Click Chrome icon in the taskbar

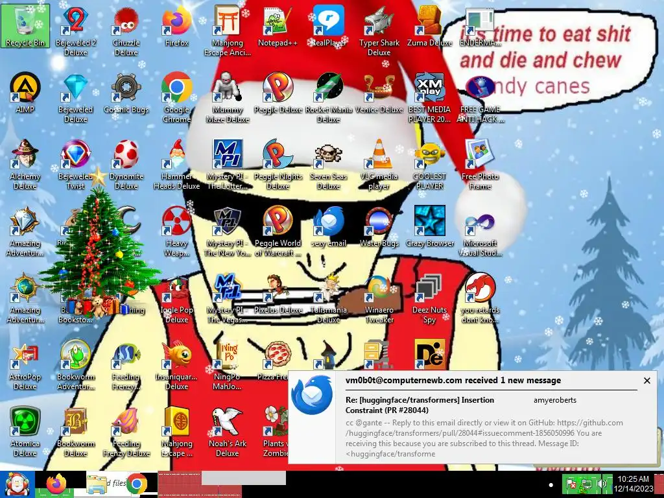136,484
